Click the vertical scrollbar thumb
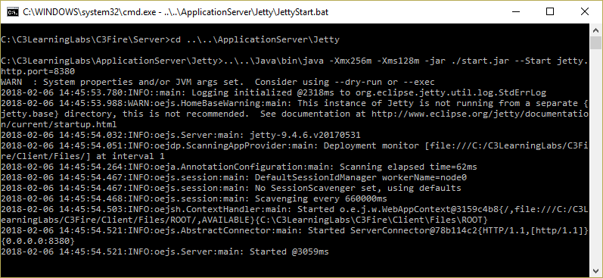This screenshot has width=603, height=278. [x=595, y=43]
